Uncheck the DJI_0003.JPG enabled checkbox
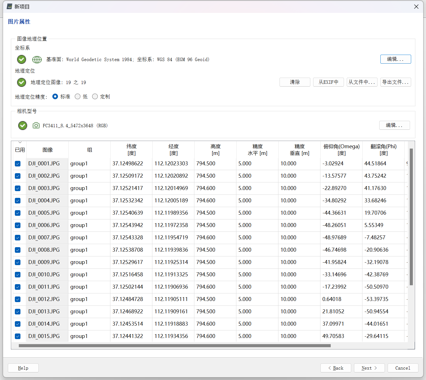 [18, 188]
